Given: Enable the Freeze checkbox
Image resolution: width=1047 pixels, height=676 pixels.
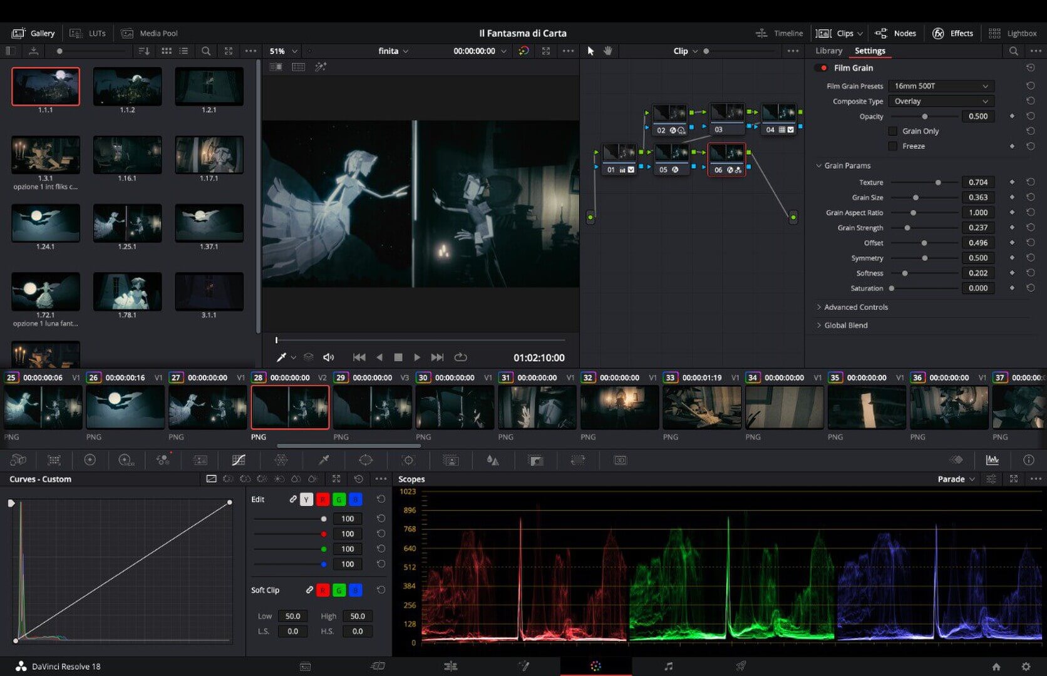Looking at the screenshot, I should pyautogui.click(x=893, y=146).
